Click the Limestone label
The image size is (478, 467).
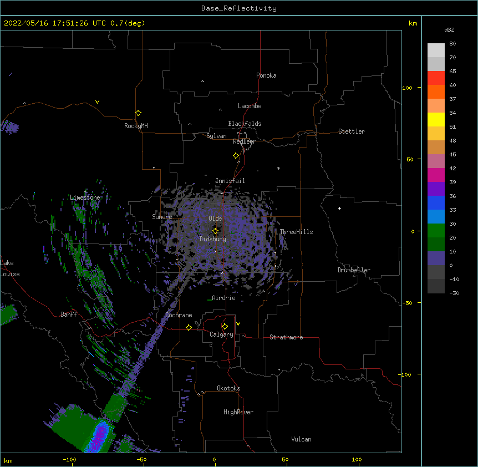point(85,197)
